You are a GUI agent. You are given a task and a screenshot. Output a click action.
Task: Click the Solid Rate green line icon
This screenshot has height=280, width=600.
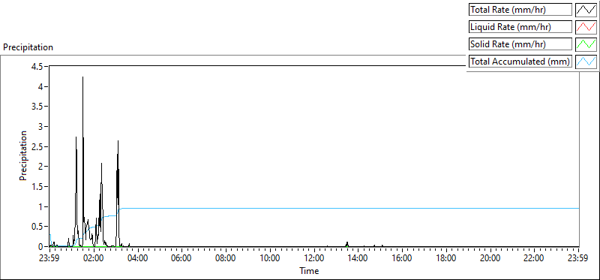586,44
